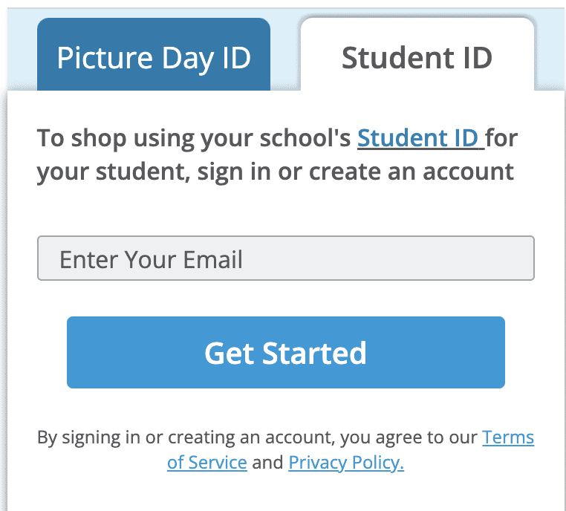The image size is (566, 511).
Task: Open the Privacy Policy link
Action: click(346, 463)
